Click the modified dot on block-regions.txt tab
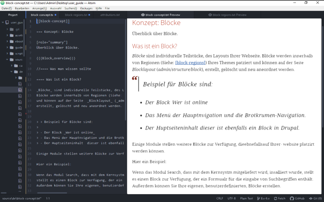Screen dimensions: 324x202 pyautogui.click(x=89, y=15)
